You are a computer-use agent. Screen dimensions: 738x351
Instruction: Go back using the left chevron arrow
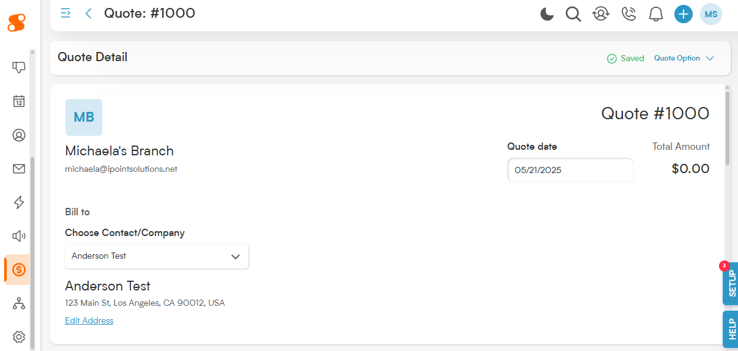[x=89, y=13]
